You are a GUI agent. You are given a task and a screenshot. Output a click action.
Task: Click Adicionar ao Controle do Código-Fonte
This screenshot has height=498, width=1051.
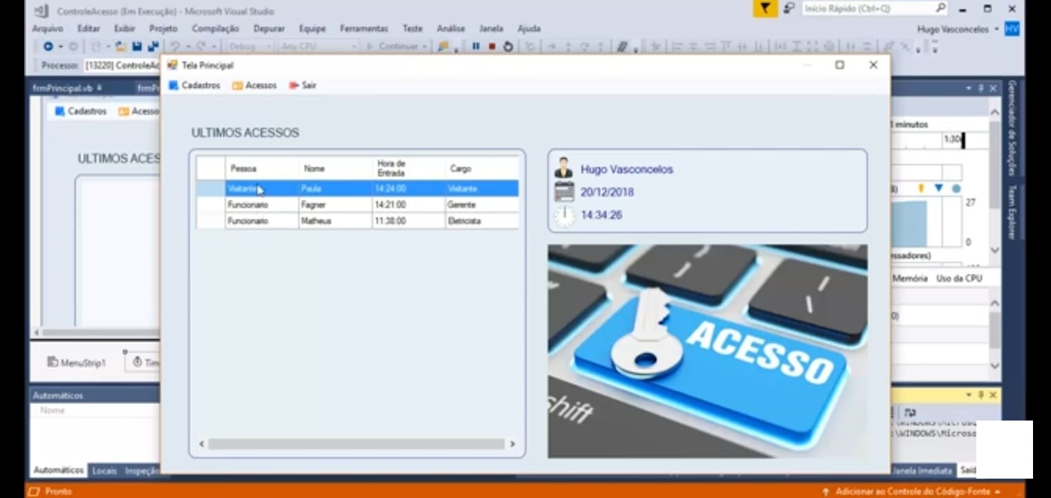[913, 491]
